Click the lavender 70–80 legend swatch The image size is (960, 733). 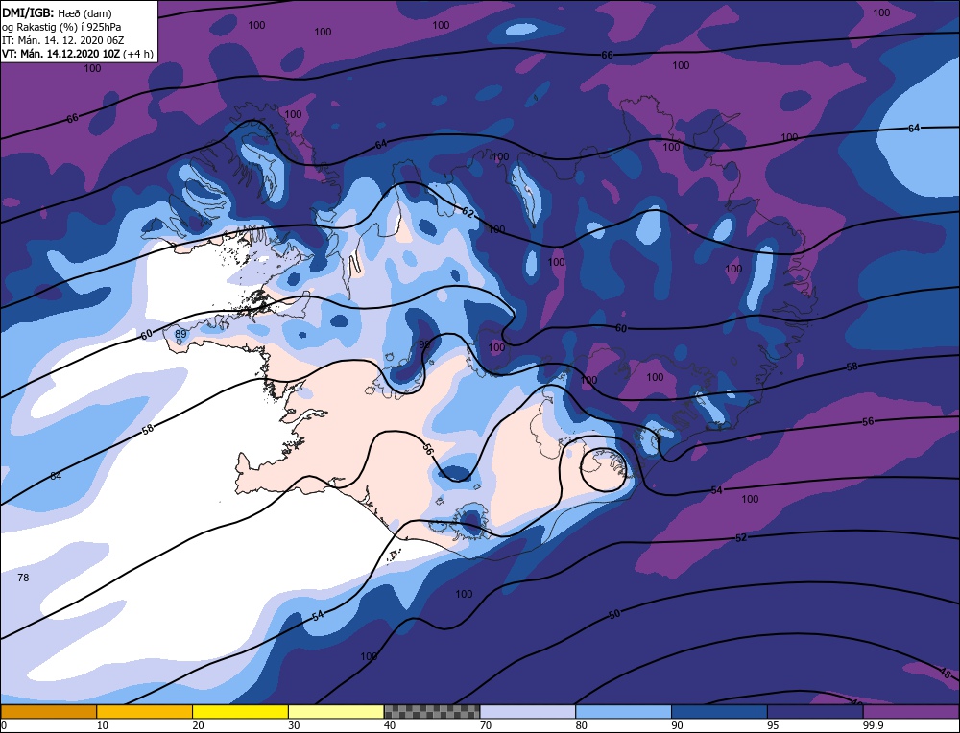point(528,712)
